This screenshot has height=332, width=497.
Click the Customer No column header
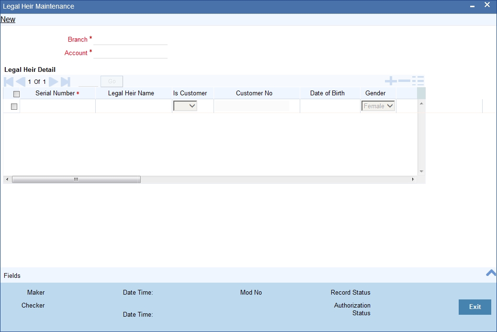[x=254, y=93]
